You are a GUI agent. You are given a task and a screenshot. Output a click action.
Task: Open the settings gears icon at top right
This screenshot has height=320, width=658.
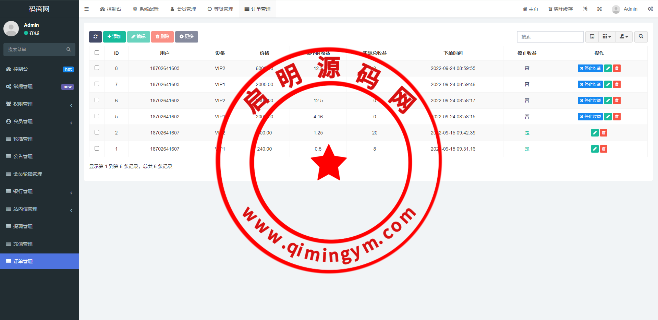click(650, 9)
